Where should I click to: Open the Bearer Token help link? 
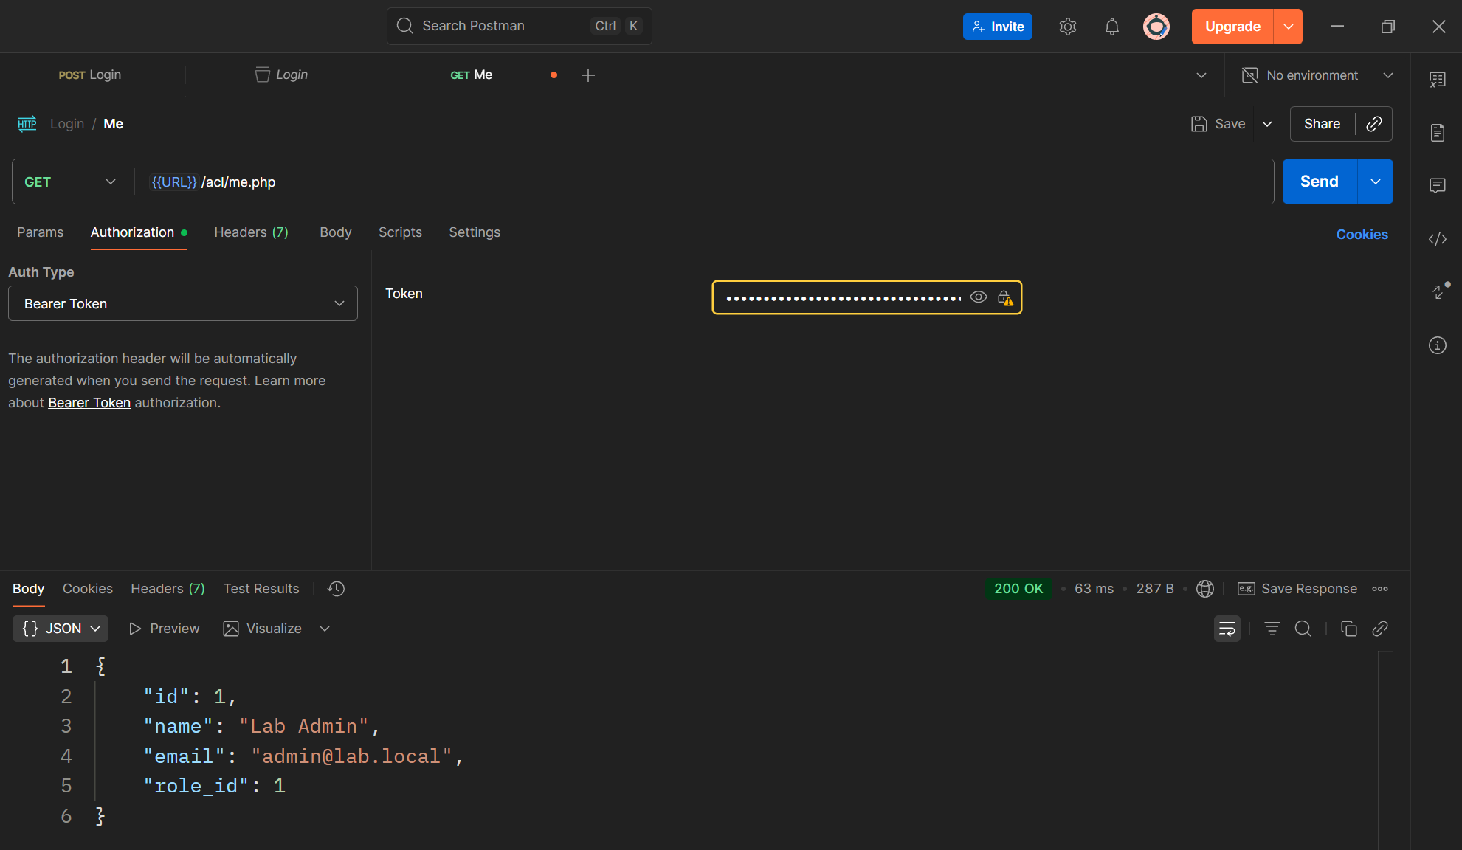[89, 403]
